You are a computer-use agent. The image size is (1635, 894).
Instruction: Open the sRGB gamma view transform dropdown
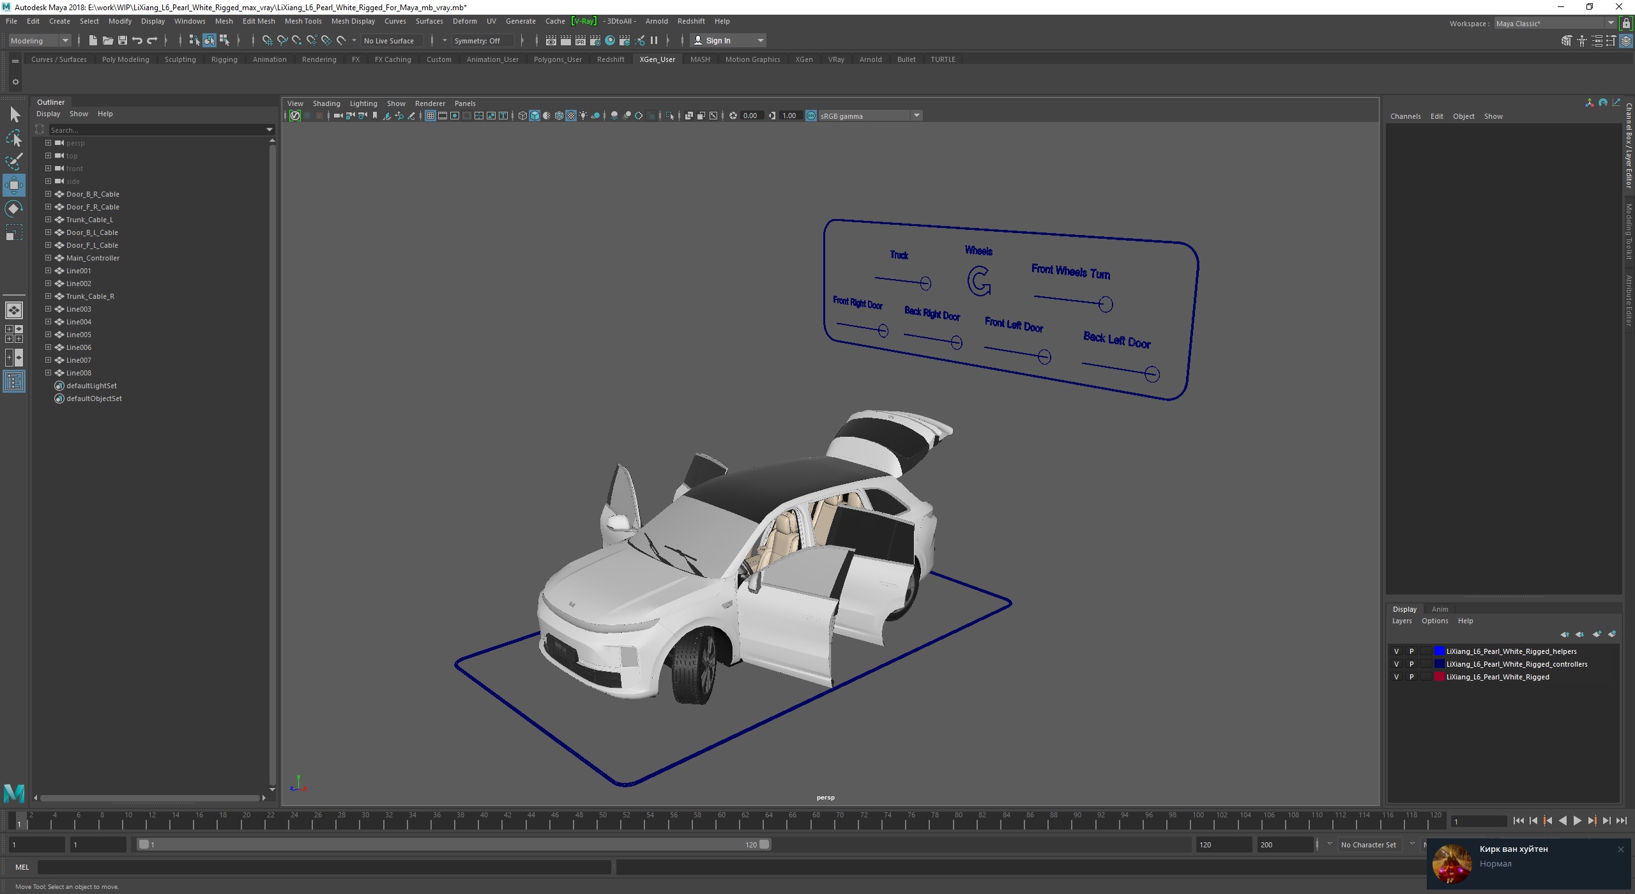click(x=870, y=116)
